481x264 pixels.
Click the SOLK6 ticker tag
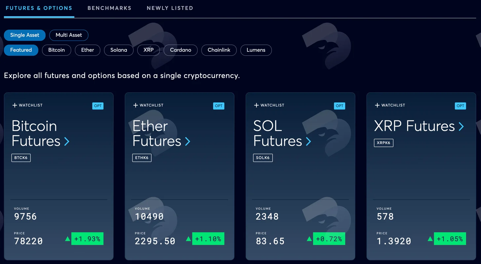[263, 158]
